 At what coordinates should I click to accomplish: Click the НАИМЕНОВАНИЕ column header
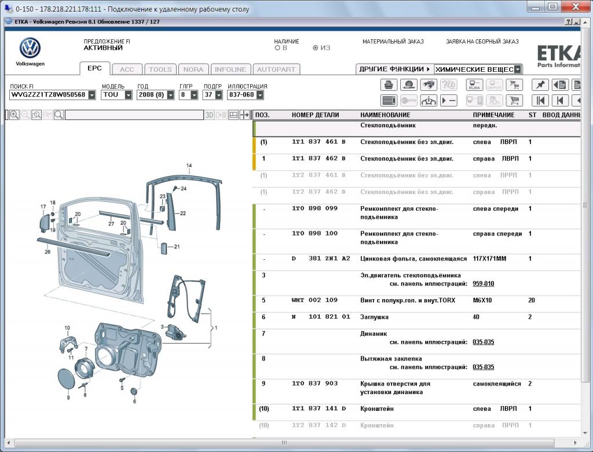coord(385,115)
